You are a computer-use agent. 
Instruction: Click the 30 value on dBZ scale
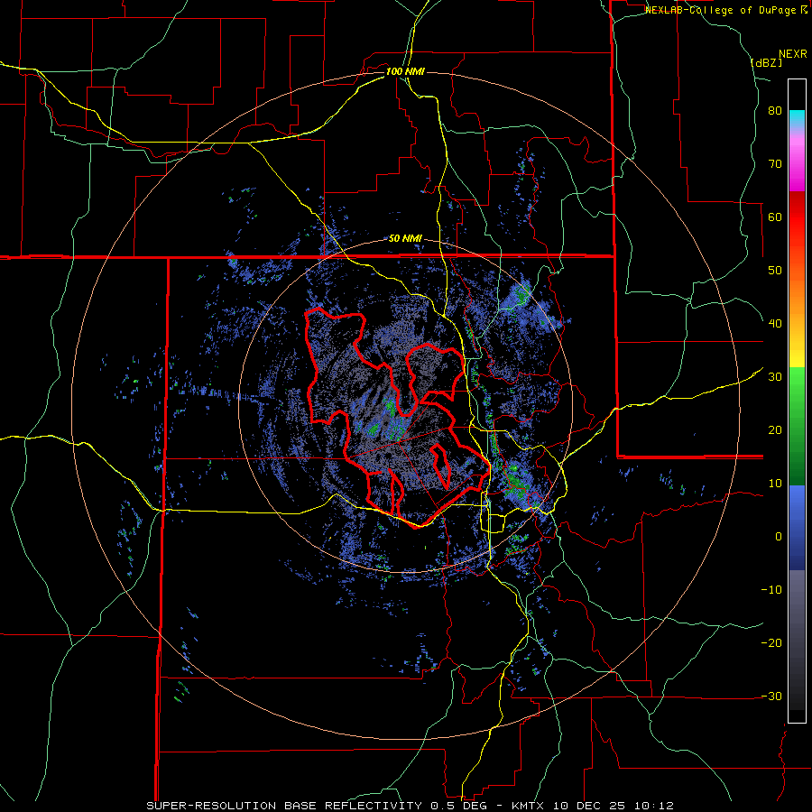(775, 377)
